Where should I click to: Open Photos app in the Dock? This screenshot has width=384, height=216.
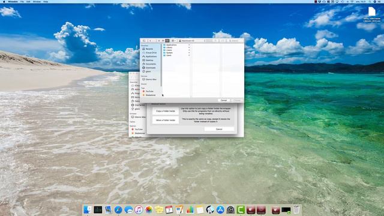(149, 209)
